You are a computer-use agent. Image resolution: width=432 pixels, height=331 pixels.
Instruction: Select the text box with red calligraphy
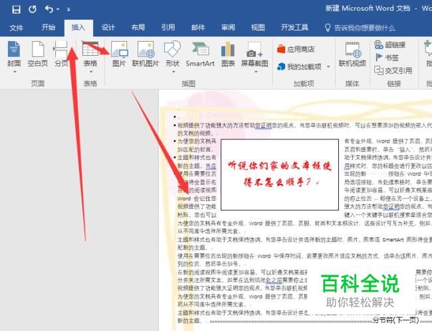pos(280,174)
